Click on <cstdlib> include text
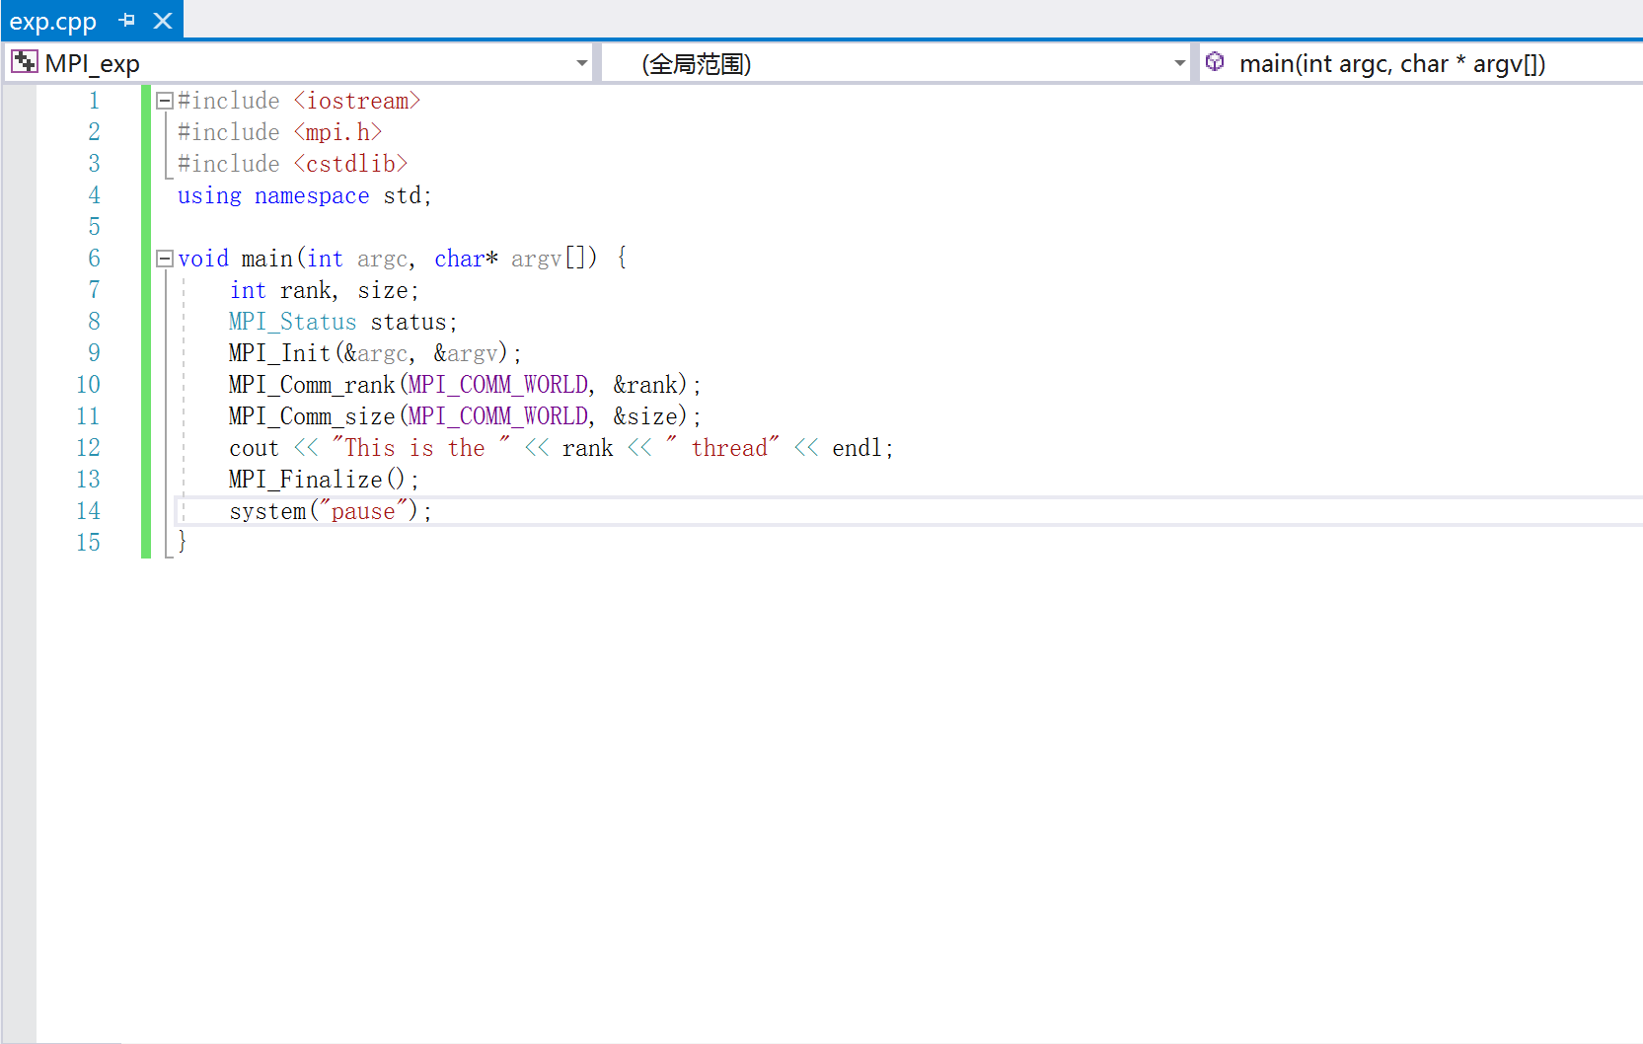Image resolution: width=1643 pixels, height=1044 pixels. tap(350, 164)
